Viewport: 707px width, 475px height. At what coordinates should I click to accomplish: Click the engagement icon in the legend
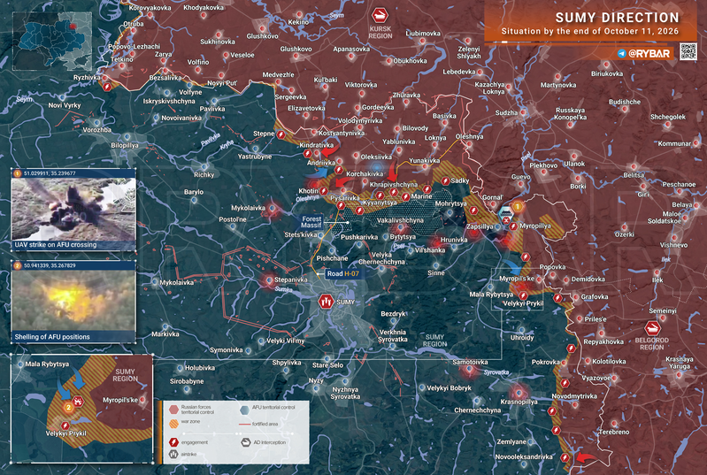coord(173,442)
